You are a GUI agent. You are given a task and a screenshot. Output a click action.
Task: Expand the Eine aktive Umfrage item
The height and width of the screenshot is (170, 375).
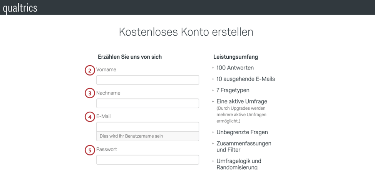coord(242,102)
